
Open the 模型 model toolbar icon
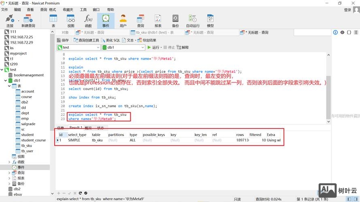[210, 21]
